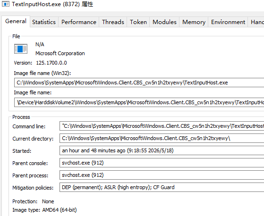264x216 pixels.
Task: Click the Parent console label
Action: point(30,163)
